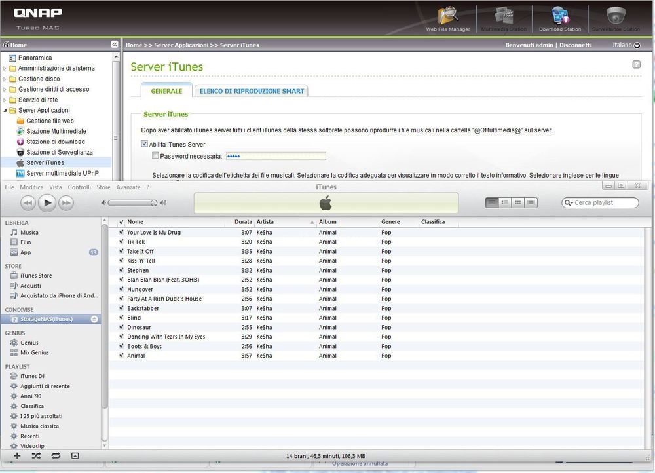The width and height of the screenshot is (655, 473).
Task: Expand Gestione disco tree folder
Action: 5,79
